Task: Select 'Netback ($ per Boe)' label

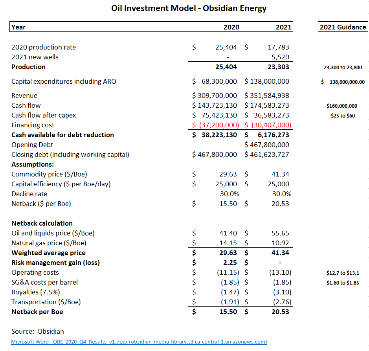Action: 41,204
